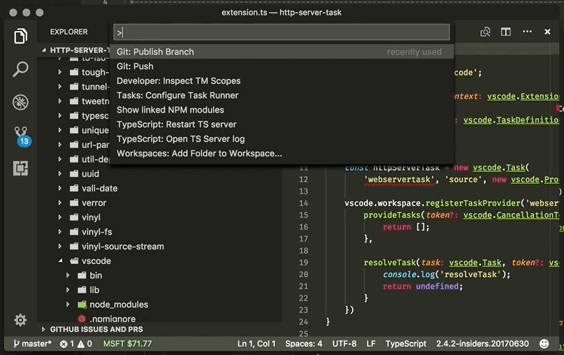Click line number 19 in the gutter
The height and width of the screenshot is (355, 564).
coord(303,263)
